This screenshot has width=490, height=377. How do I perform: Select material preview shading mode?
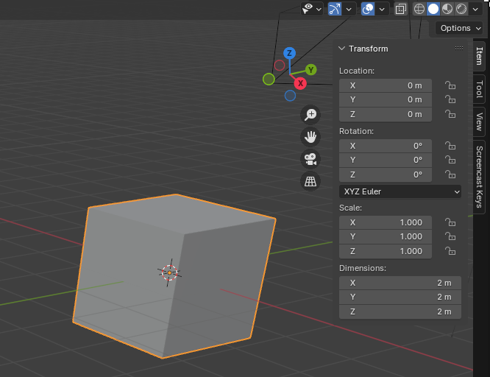click(x=447, y=9)
